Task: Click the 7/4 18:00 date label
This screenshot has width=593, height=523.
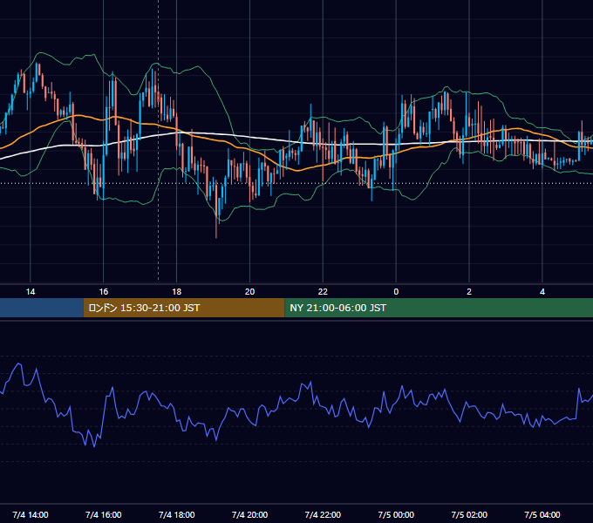Action: click(x=177, y=514)
